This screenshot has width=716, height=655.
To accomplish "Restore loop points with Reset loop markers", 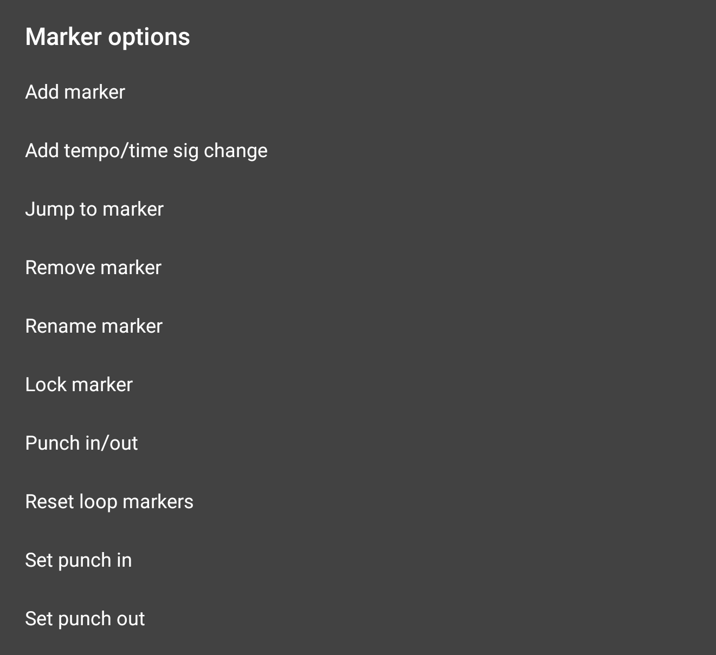I will click(x=109, y=502).
